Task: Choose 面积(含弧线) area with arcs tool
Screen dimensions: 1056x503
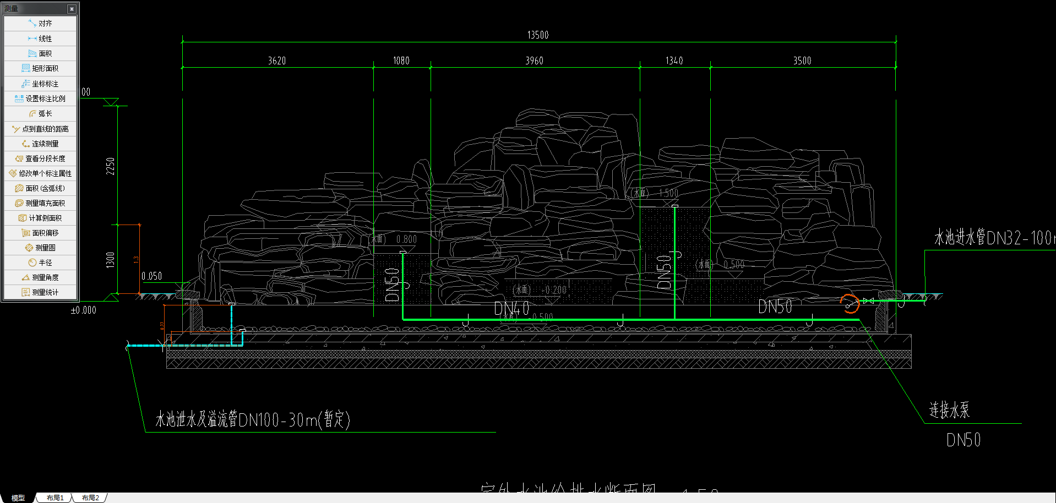Action: coord(40,188)
